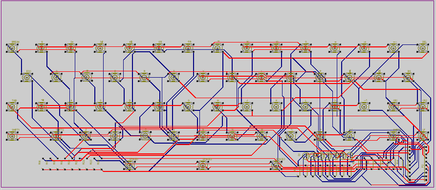
Task: Select the CR1 key switch footprint
Action: click(393, 106)
